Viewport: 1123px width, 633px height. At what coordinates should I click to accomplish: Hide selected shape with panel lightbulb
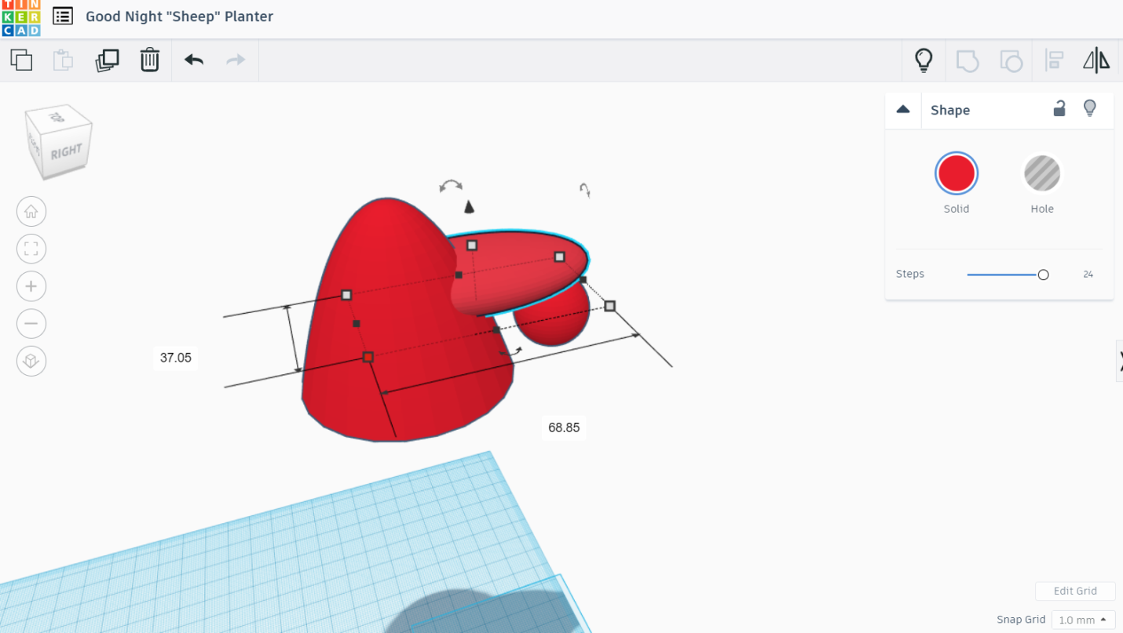click(x=1090, y=108)
